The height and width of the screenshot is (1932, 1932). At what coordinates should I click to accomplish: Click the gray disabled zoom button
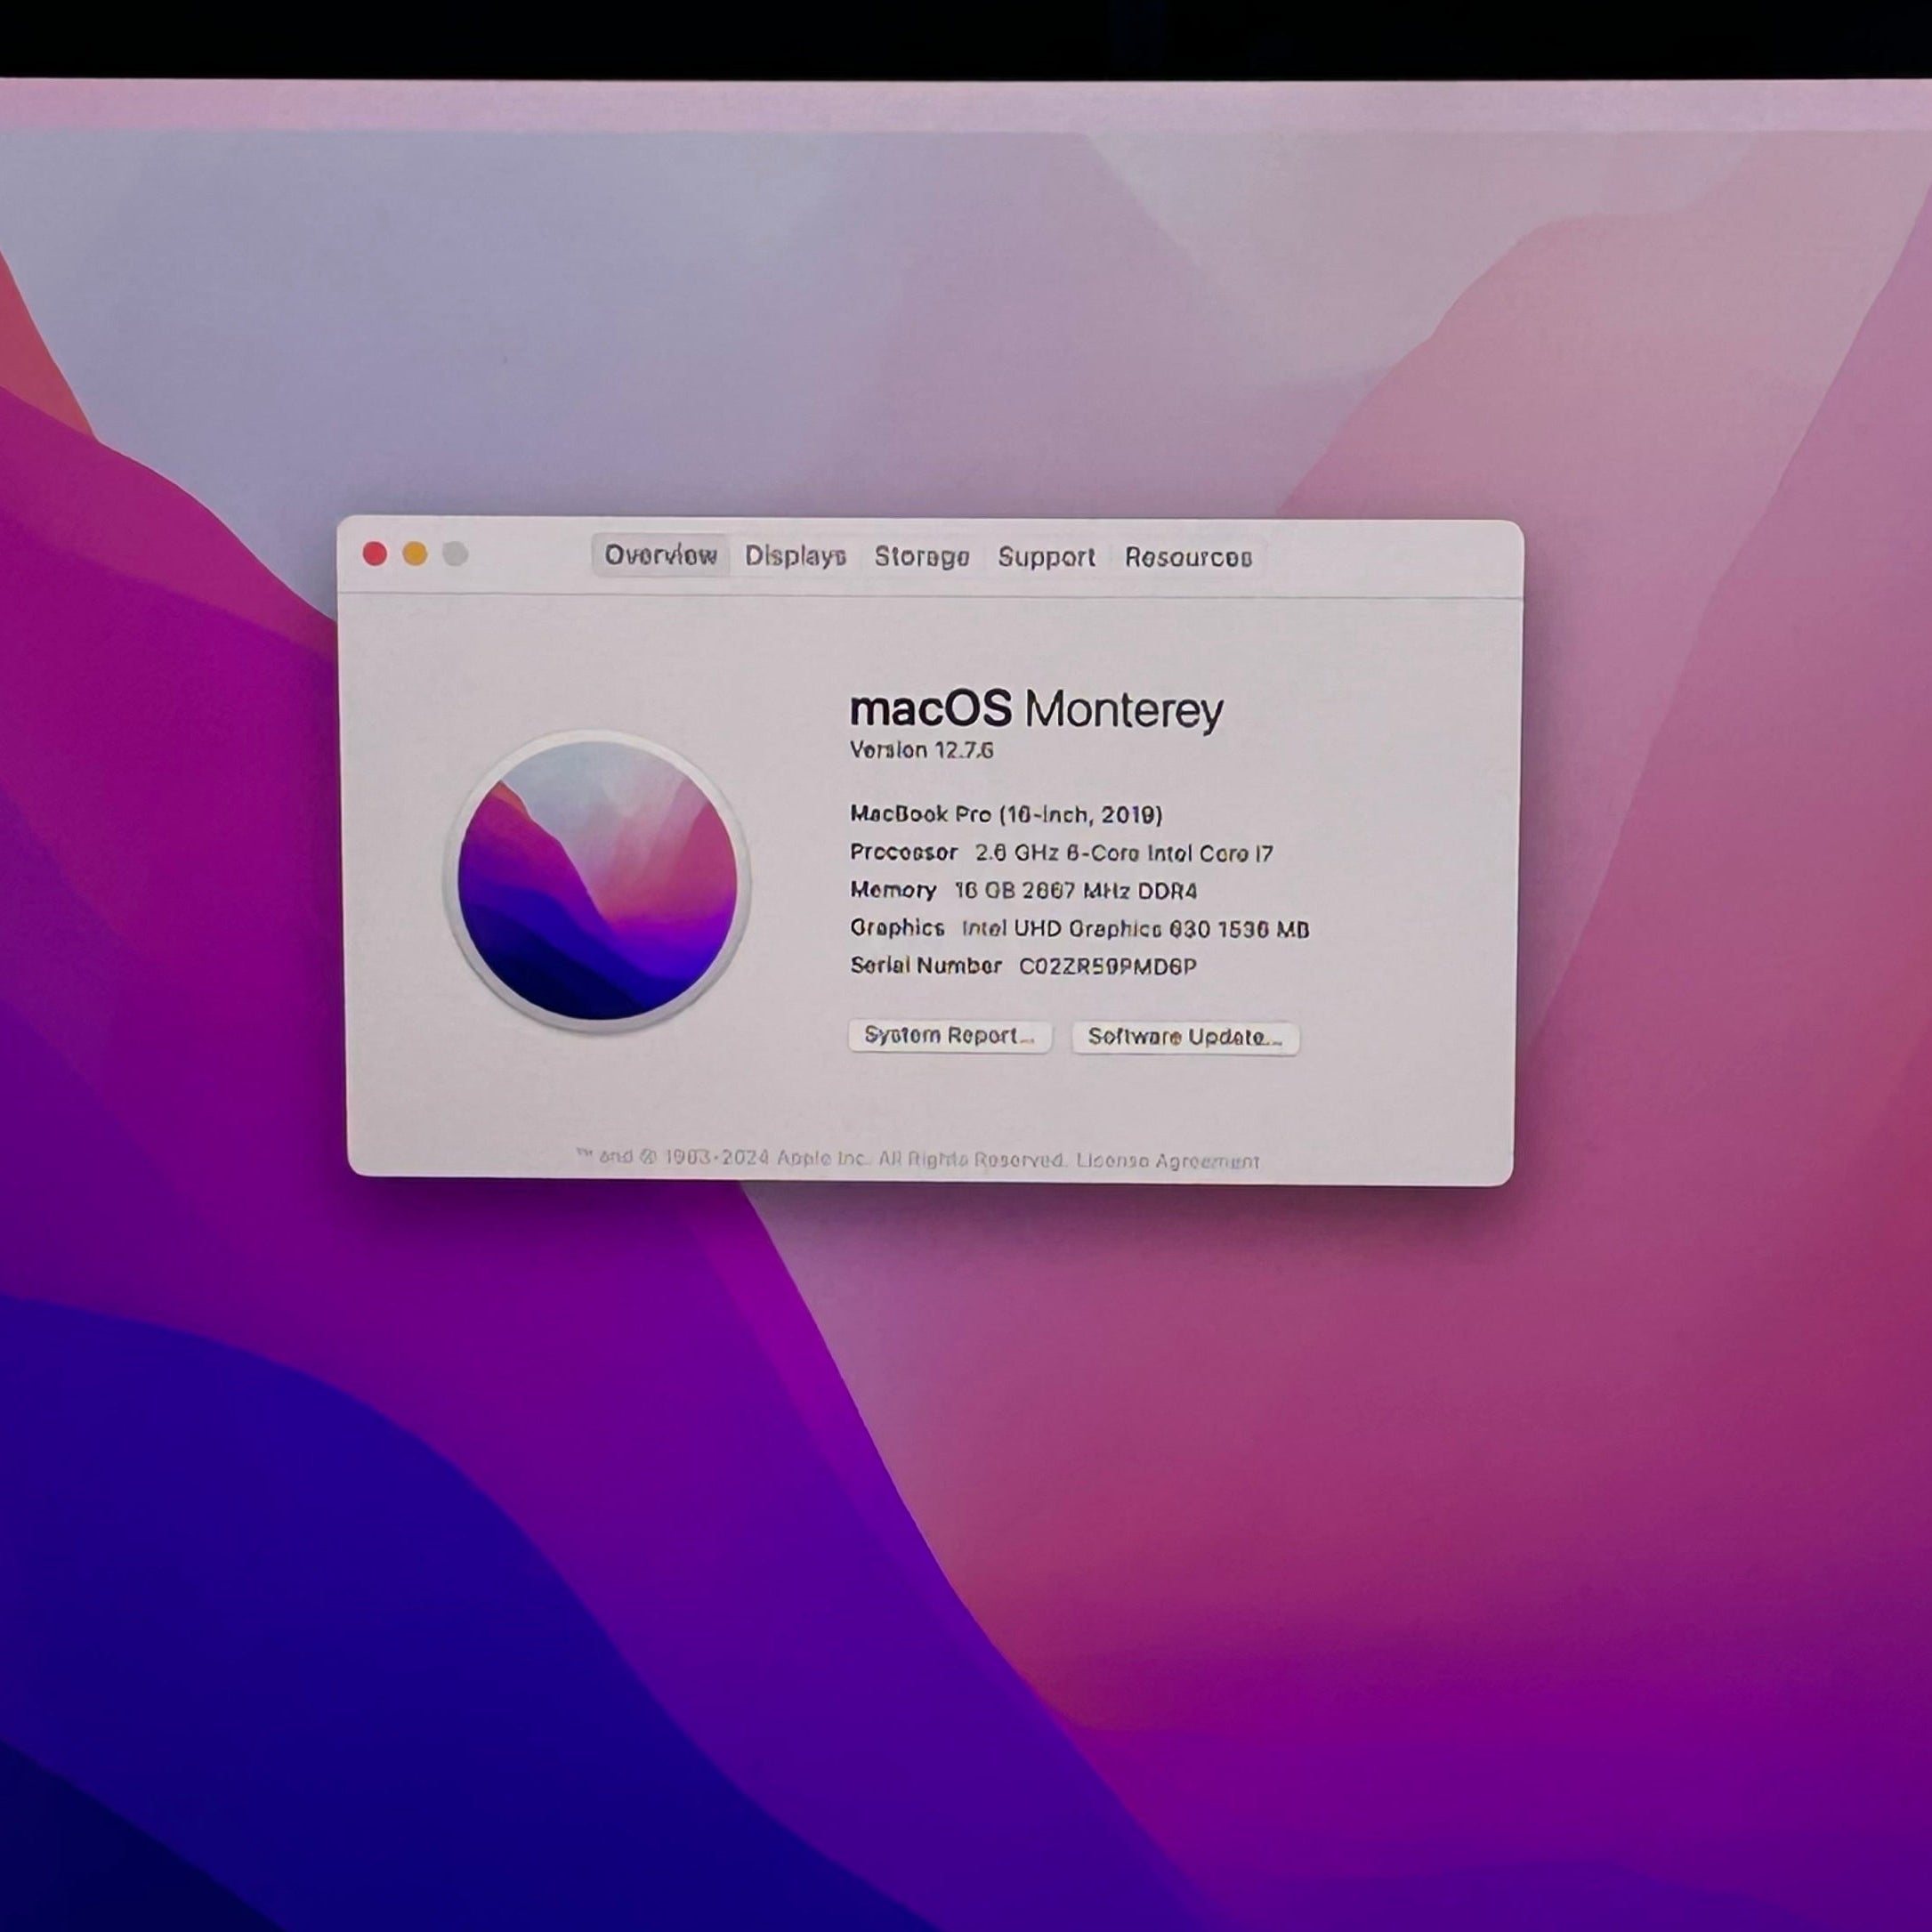tap(455, 554)
